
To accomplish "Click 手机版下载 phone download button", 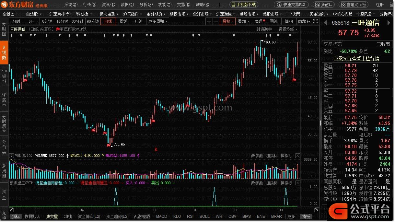I will coord(244,5).
